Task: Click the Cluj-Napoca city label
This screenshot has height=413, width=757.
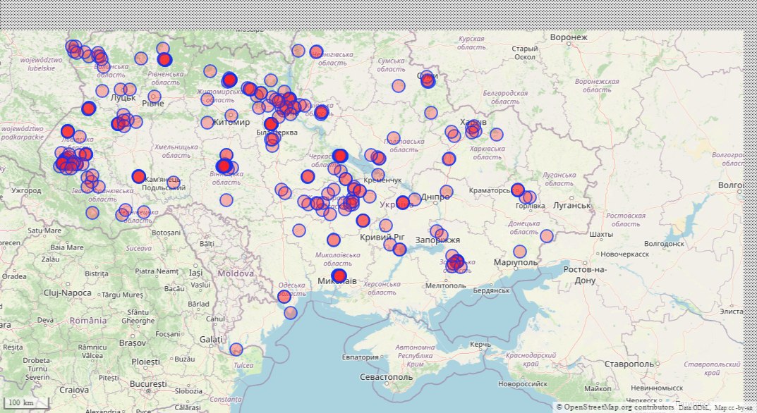Action: click(68, 293)
